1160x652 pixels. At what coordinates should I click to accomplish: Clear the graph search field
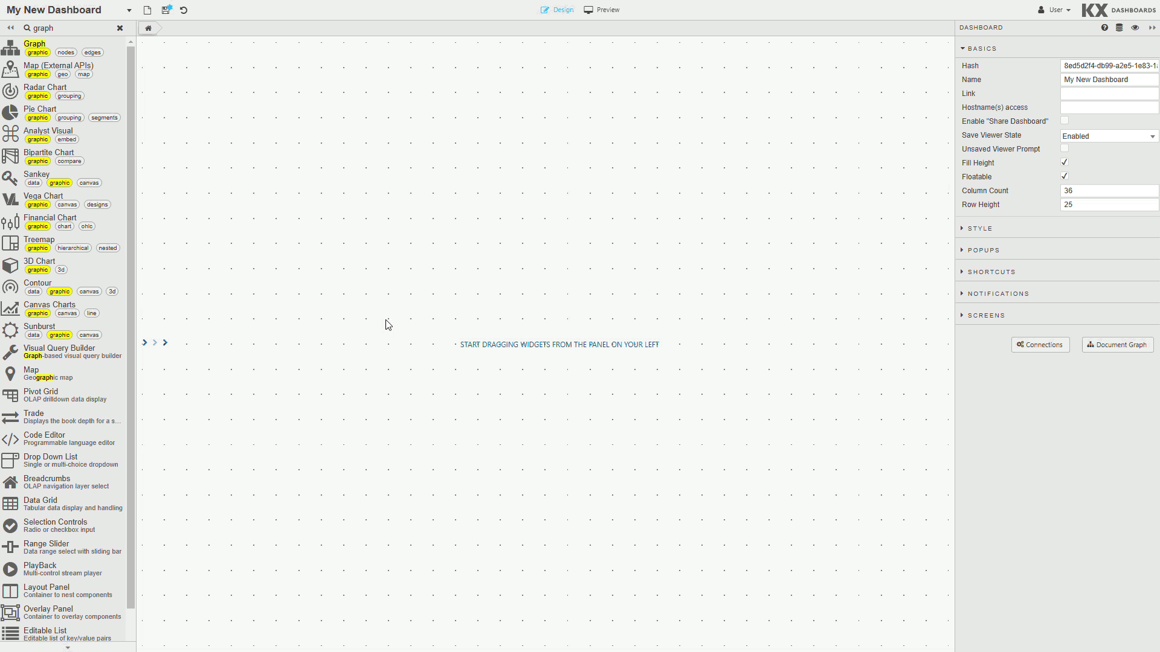120,28
